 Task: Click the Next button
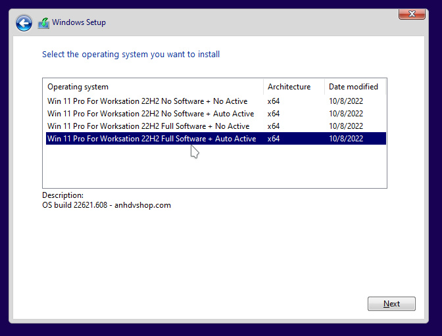point(391,304)
